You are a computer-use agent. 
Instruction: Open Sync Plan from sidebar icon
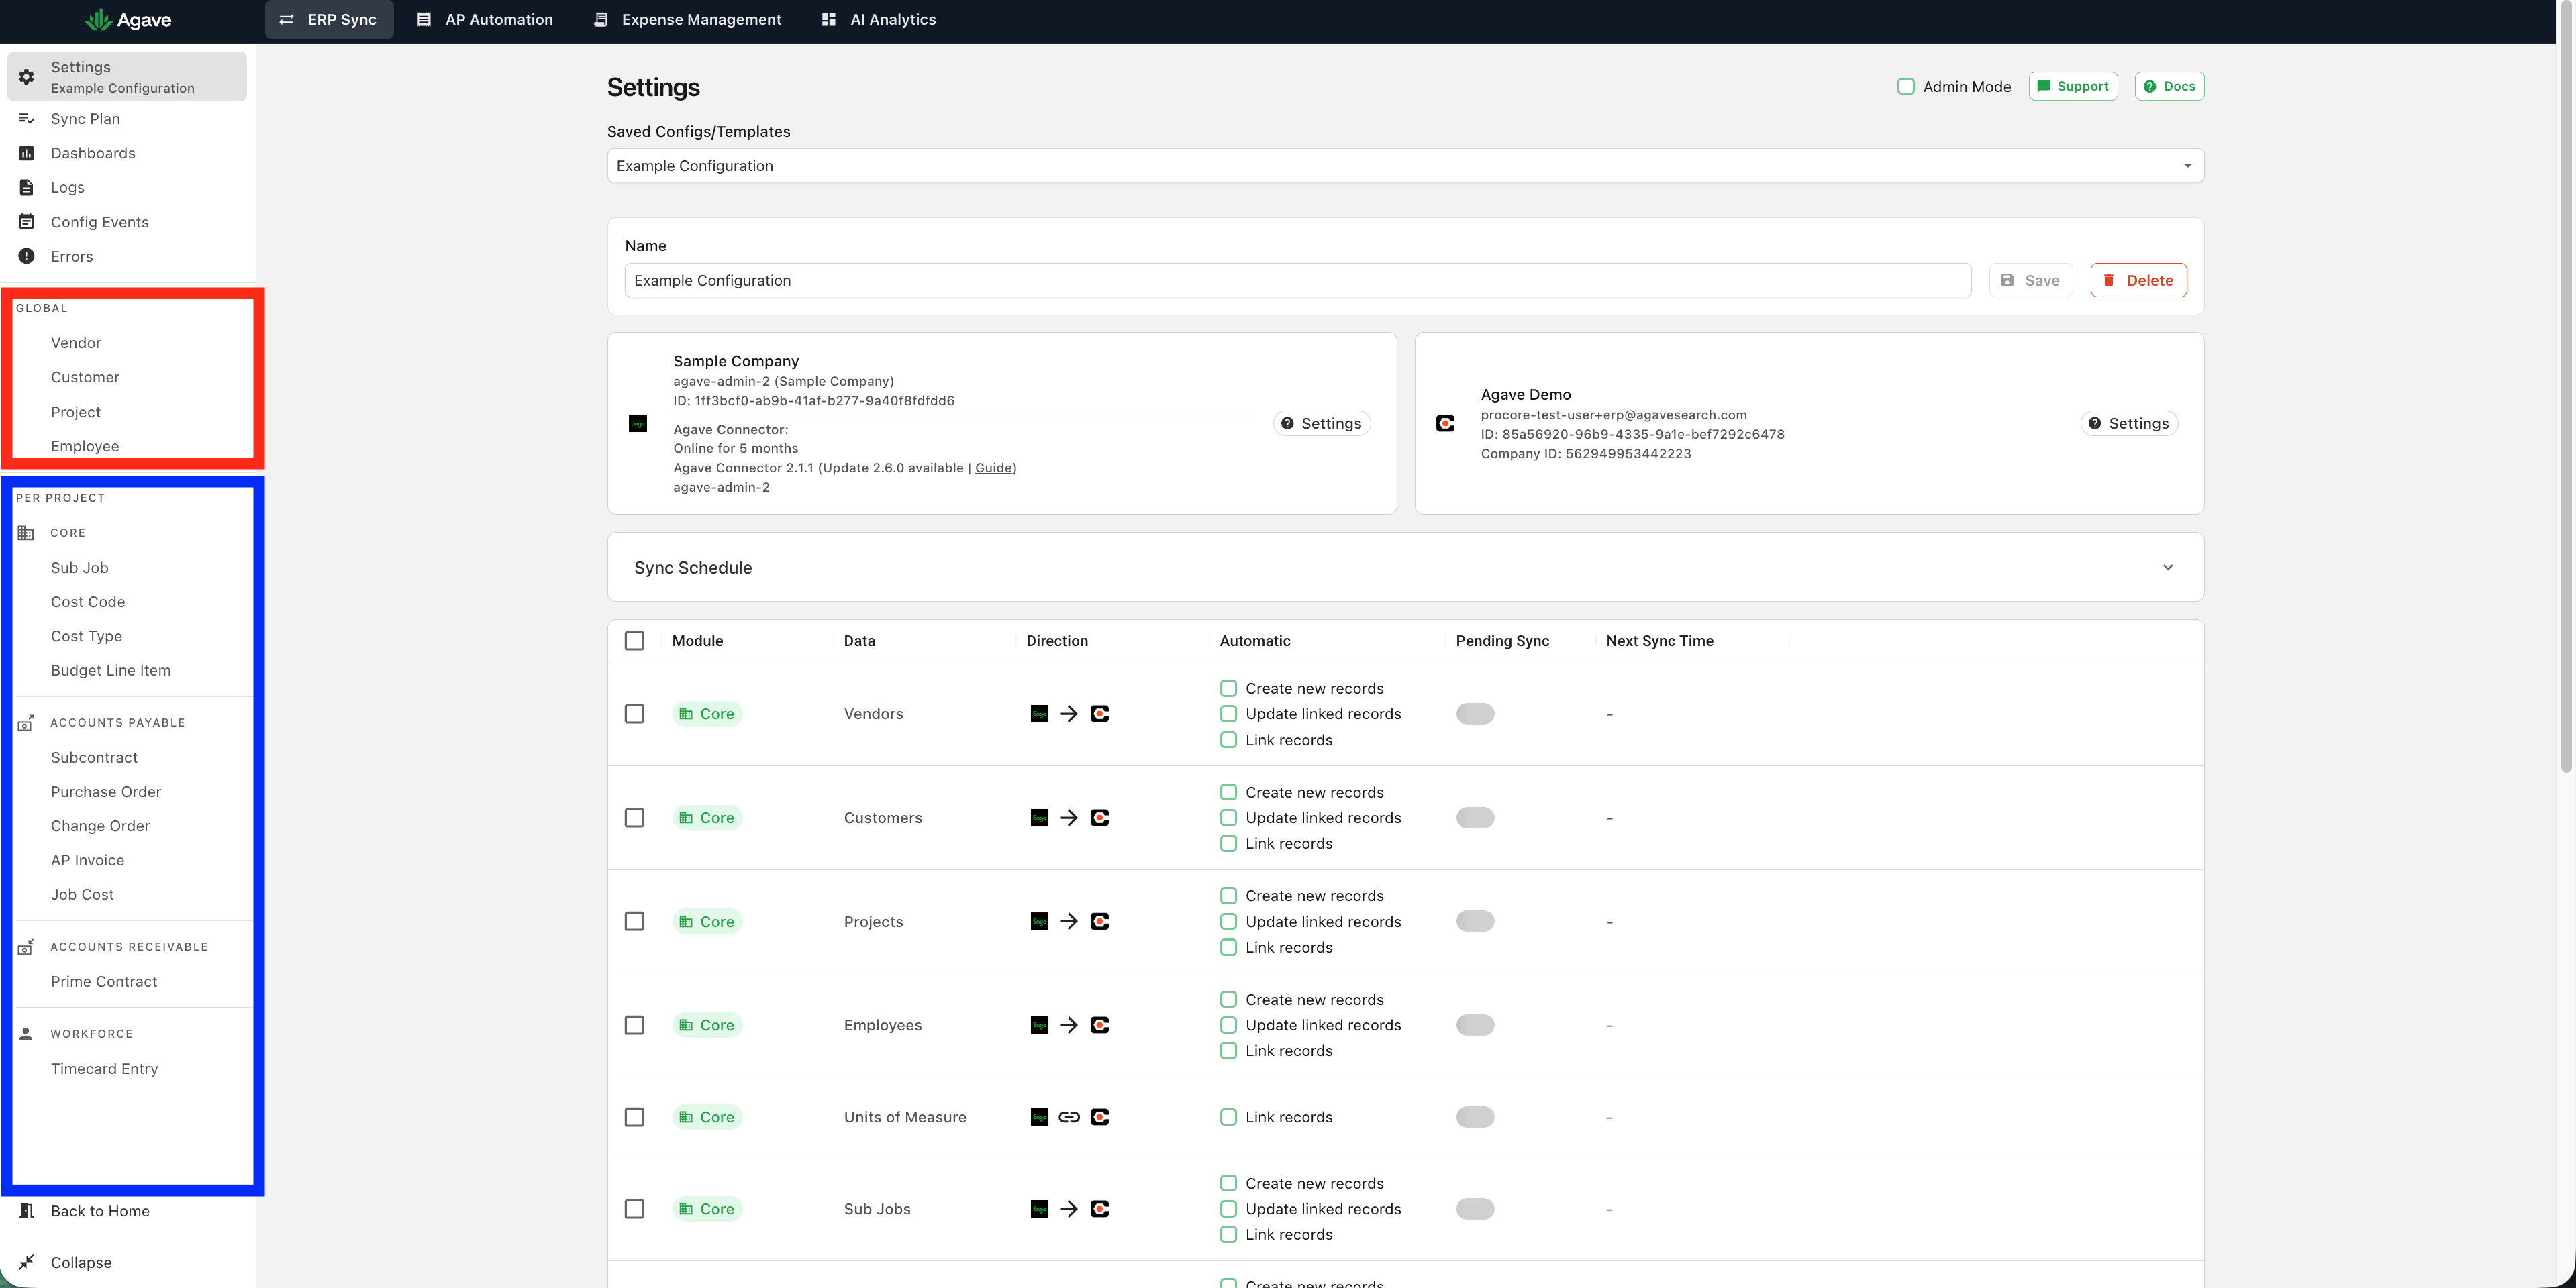(x=27, y=119)
